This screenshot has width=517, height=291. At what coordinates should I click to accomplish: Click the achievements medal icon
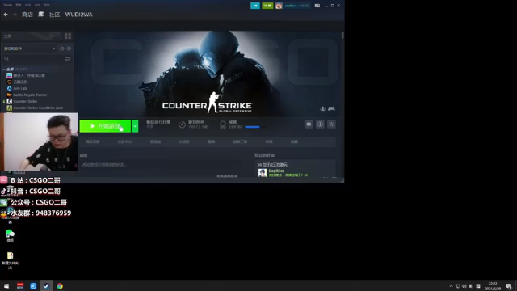[223, 124]
